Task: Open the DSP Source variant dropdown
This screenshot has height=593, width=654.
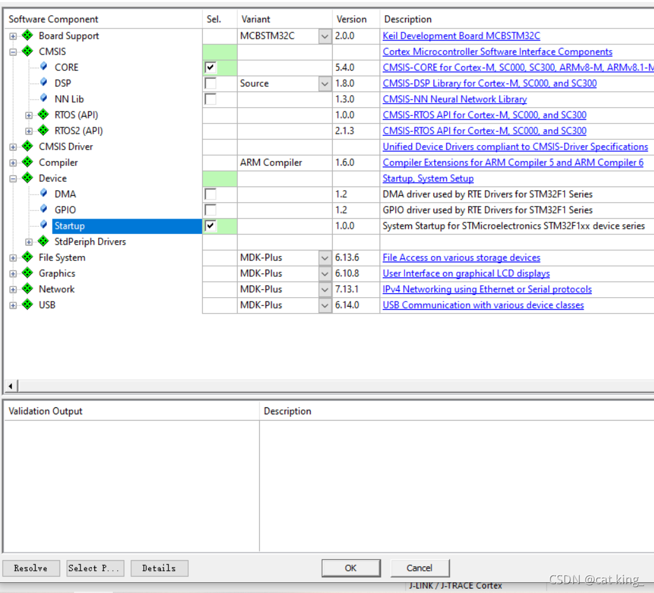Action: 325,84
